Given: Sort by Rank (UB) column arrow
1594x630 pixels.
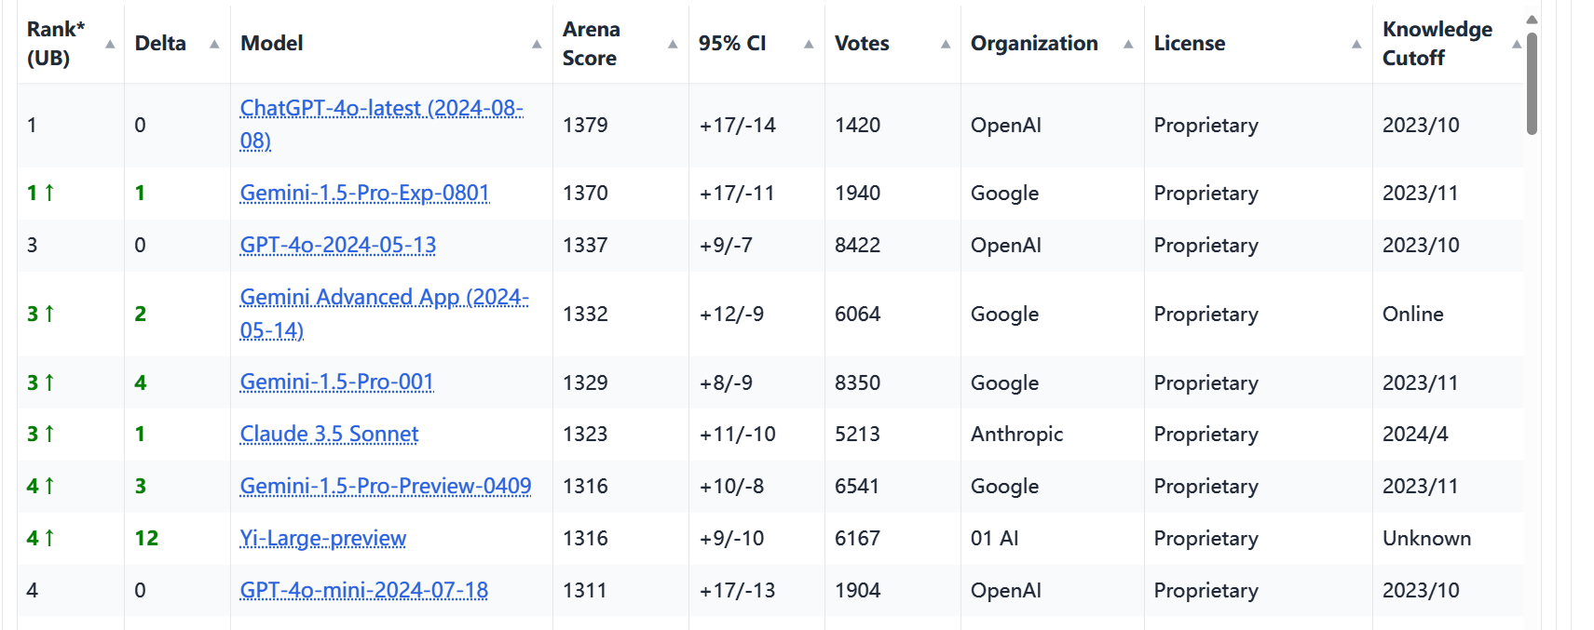Looking at the screenshot, I should (110, 45).
